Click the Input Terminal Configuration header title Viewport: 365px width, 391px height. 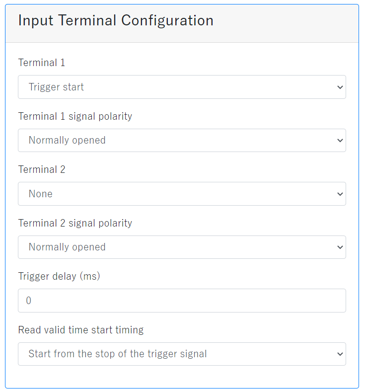(x=116, y=21)
